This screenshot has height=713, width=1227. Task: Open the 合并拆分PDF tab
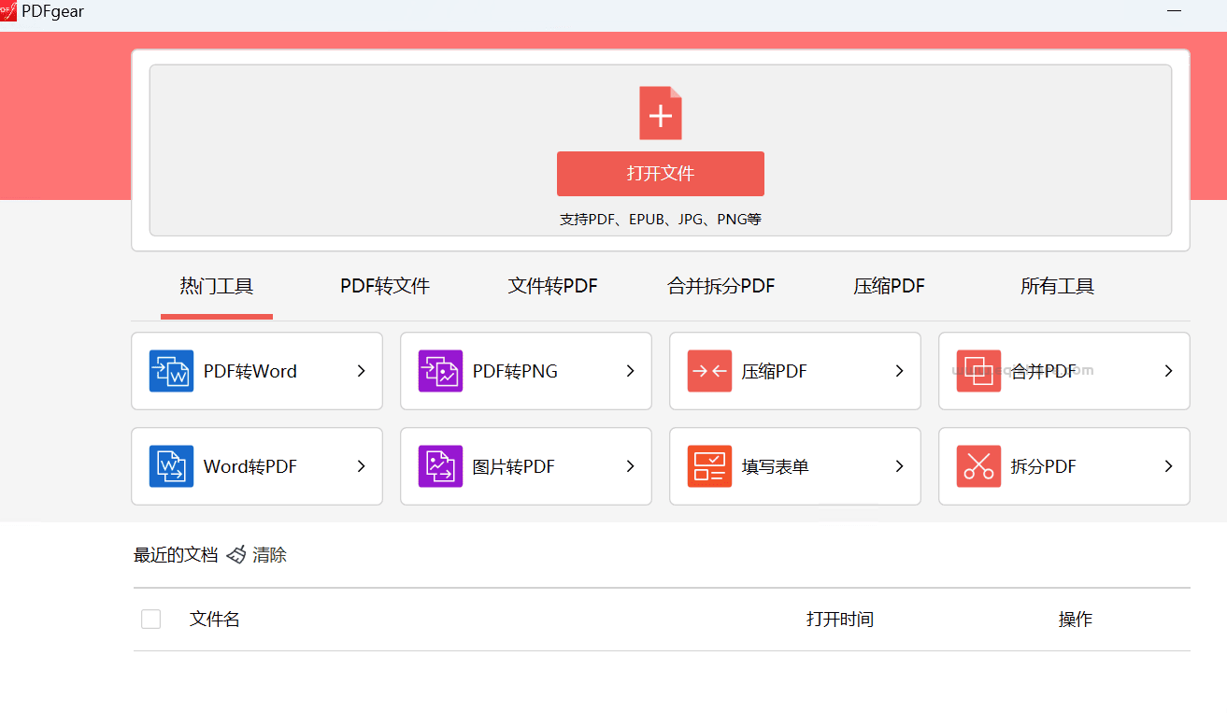721,286
